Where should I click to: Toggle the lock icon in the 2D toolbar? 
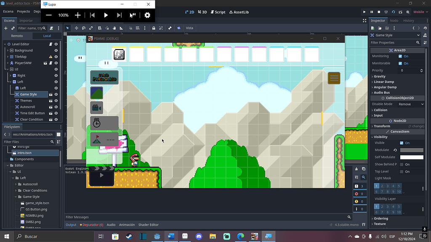pos(154,28)
